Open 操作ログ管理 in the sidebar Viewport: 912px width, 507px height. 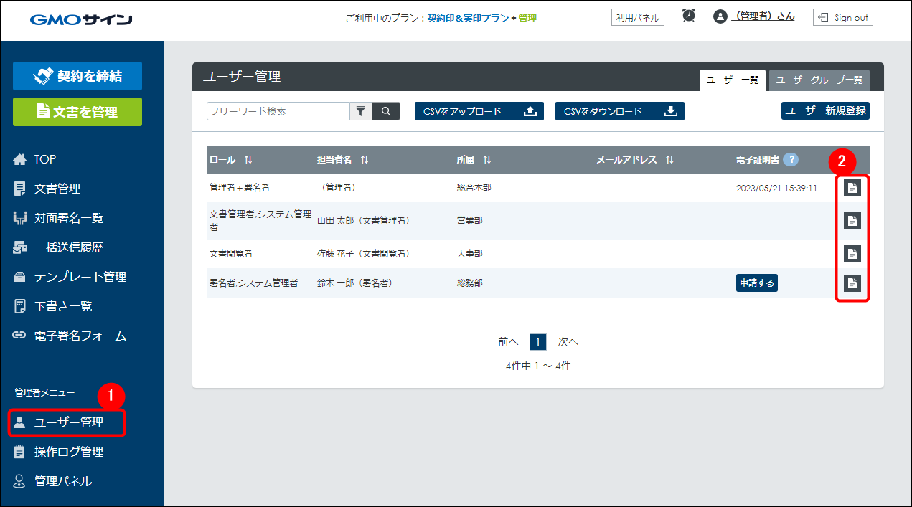point(69,452)
